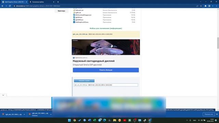This screenshot has height=123, width=219.
Task: Click the browser forward arrow
Action: 6,6
